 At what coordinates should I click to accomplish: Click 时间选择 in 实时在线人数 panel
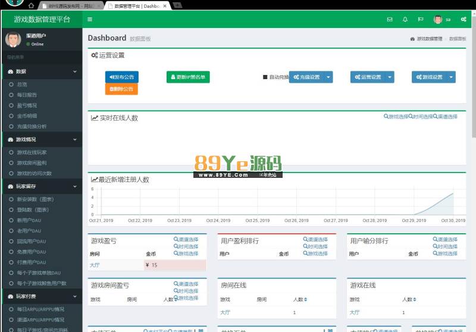pos(421,117)
